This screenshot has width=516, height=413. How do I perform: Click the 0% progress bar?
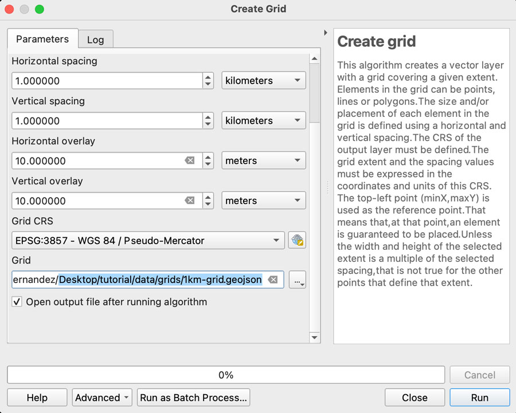pyautogui.click(x=226, y=375)
